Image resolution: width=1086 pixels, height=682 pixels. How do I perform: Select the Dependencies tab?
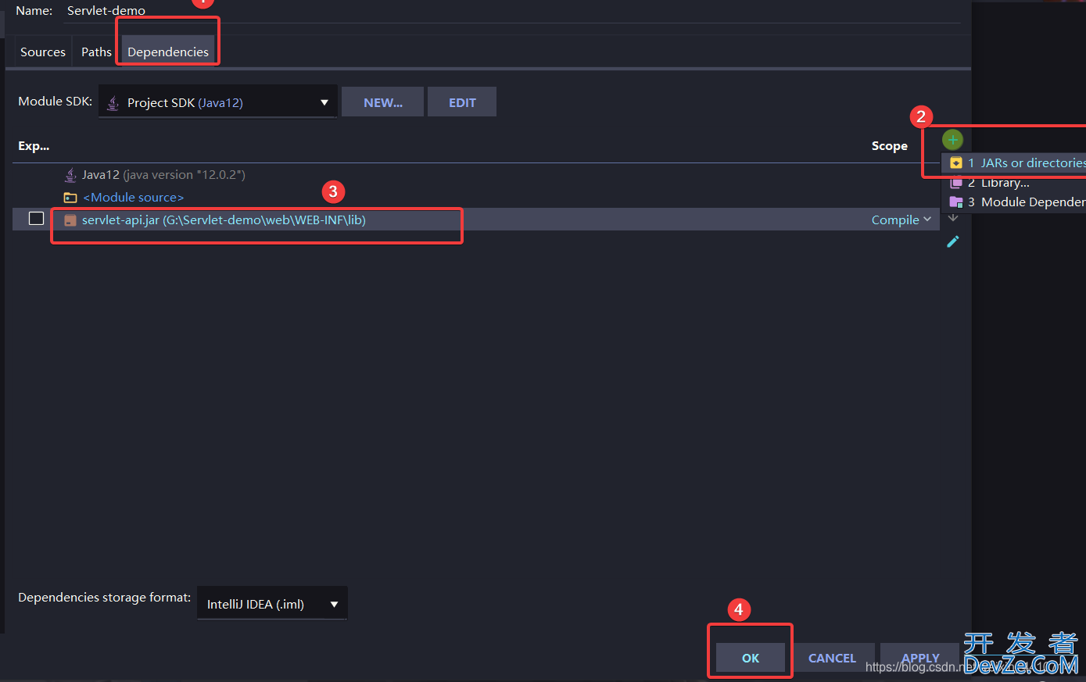tap(168, 52)
